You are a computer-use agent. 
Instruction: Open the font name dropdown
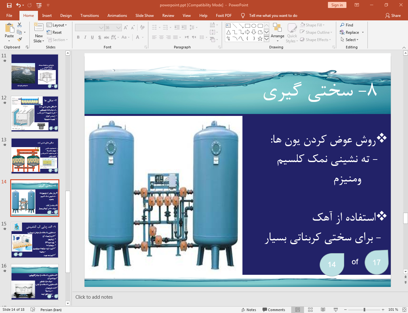tap(101, 28)
